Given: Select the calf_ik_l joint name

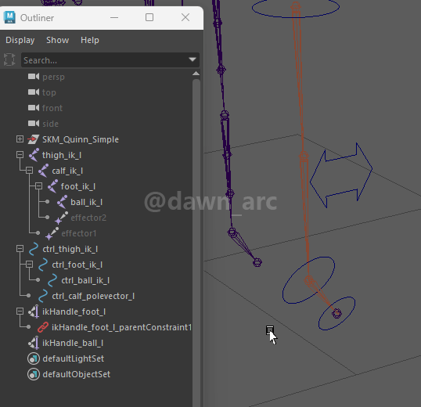Looking at the screenshot, I should coord(67,171).
